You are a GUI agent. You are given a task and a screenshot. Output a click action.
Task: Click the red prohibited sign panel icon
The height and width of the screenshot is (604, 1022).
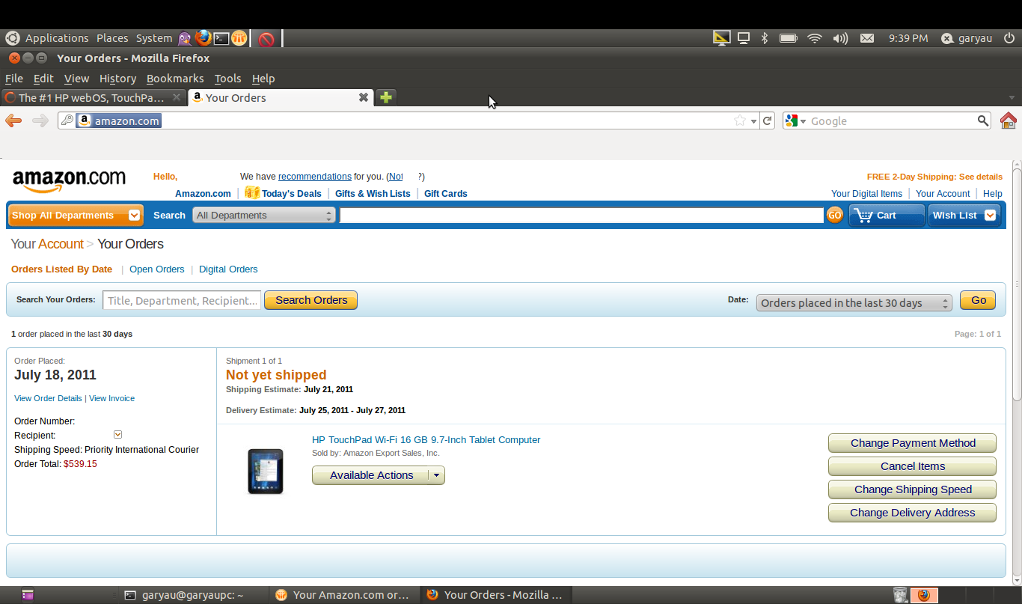[266, 39]
